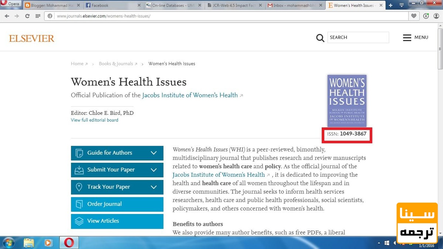Open the Speed Dial grid
The height and width of the screenshot is (249, 443).
(x=38, y=16)
